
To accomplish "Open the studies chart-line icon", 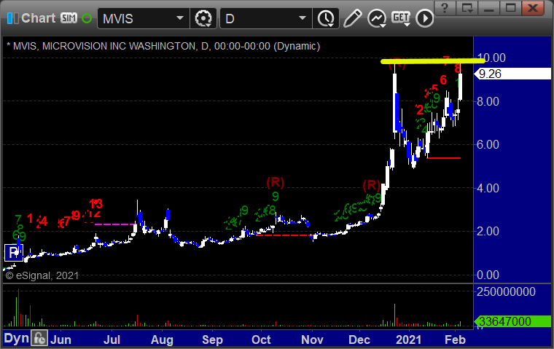I will point(377,18).
